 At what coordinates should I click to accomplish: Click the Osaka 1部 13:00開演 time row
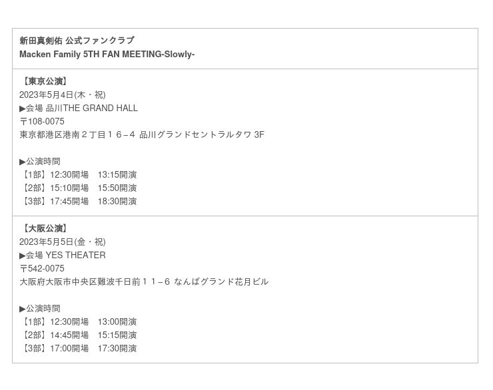(78, 321)
